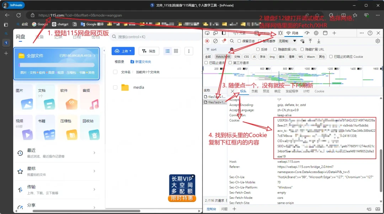Clear the network log icon
Viewport: 384px width, 214px height.
point(215,41)
